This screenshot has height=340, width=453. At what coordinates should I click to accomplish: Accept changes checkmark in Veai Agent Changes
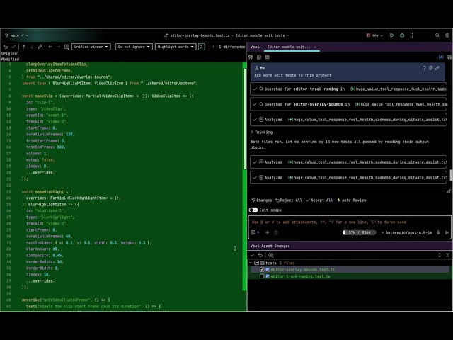click(x=252, y=255)
